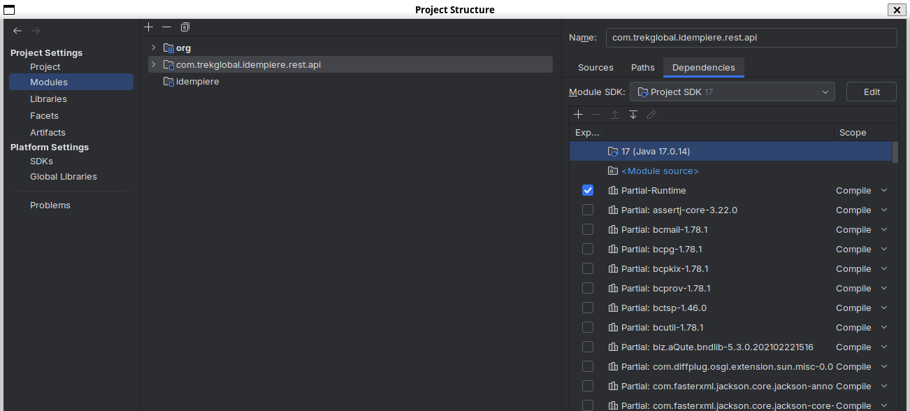Image resolution: width=910 pixels, height=411 pixels.
Task: Edit dependency with the pencil icon
Action: tap(651, 114)
